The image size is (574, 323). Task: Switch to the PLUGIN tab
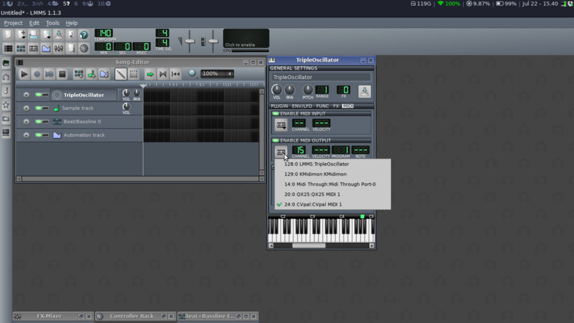click(x=279, y=106)
